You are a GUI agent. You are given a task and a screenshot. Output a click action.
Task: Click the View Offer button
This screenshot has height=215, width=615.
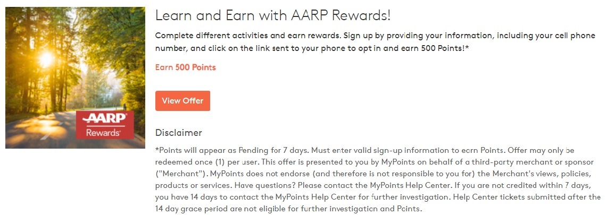click(x=182, y=101)
